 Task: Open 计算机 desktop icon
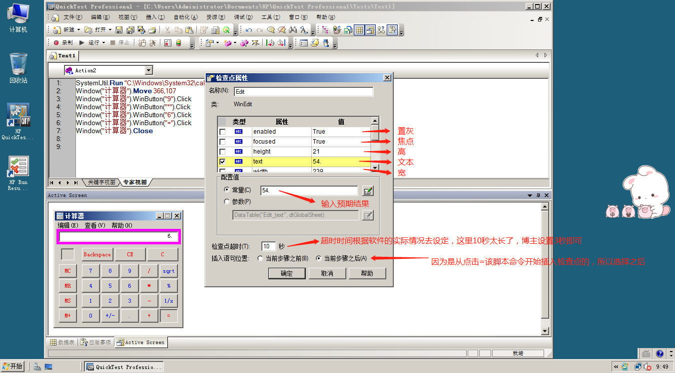coord(18,17)
